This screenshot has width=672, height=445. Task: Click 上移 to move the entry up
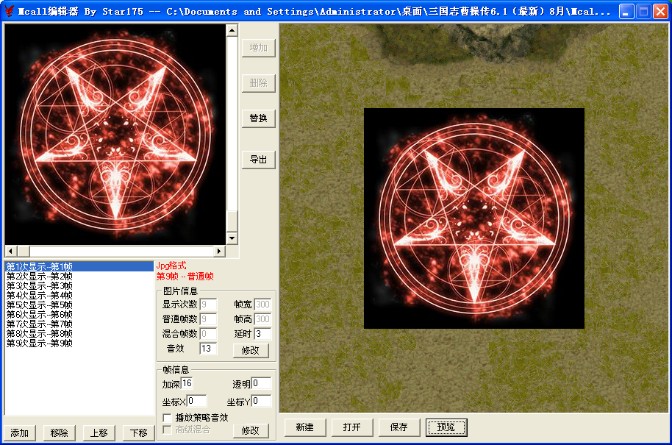pos(99,432)
